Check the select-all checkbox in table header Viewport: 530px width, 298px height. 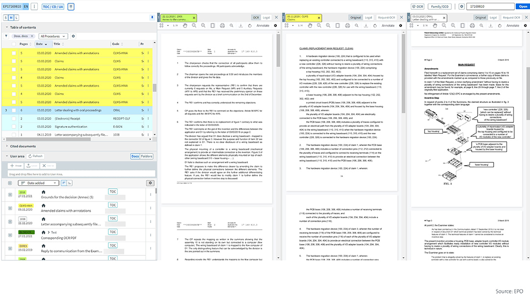coord(14,44)
